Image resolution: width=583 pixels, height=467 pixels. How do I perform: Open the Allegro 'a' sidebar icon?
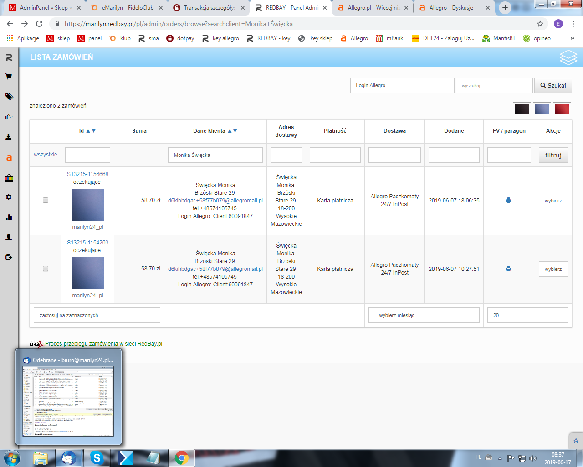pos(9,158)
